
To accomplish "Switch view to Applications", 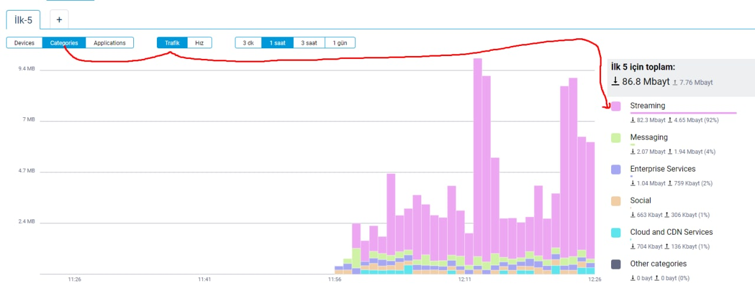I will click(x=110, y=43).
